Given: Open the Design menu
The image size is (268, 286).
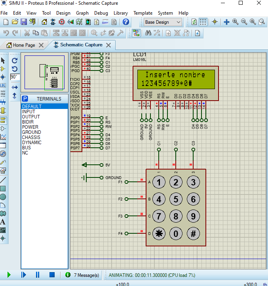Looking at the screenshot, I should 63,13.
